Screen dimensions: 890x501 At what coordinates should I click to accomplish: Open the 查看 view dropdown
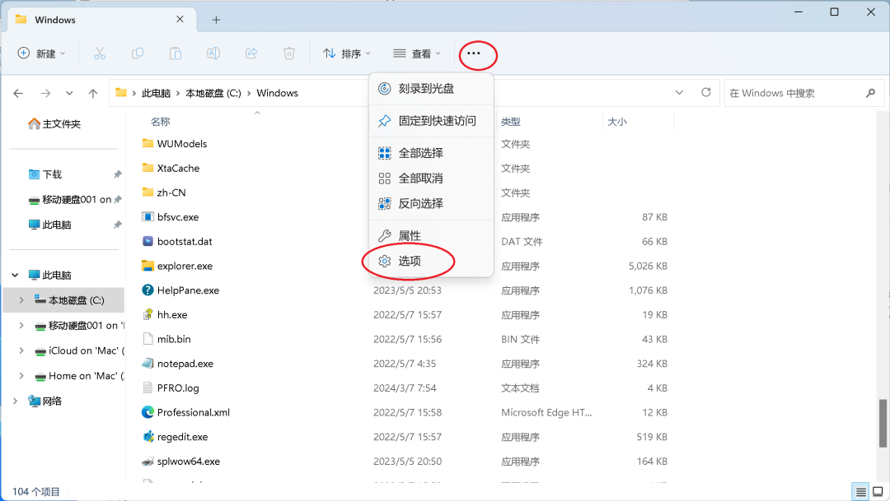coord(417,53)
